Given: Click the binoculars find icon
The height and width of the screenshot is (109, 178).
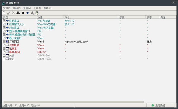Looking at the screenshot, I should 18,13.
